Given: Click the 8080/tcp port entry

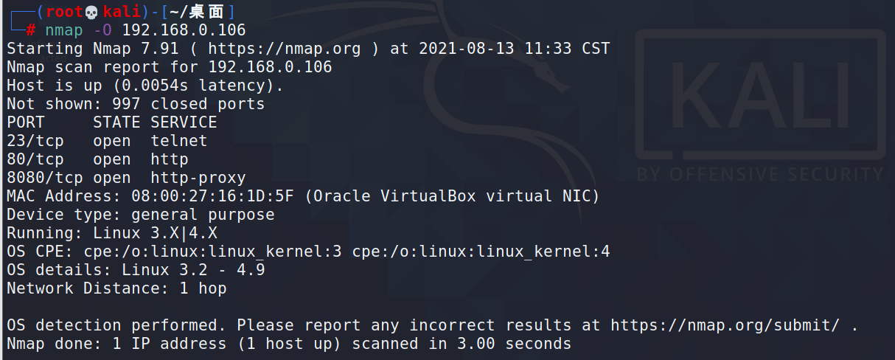Looking at the screenshot, I should (x=44, y=178).
